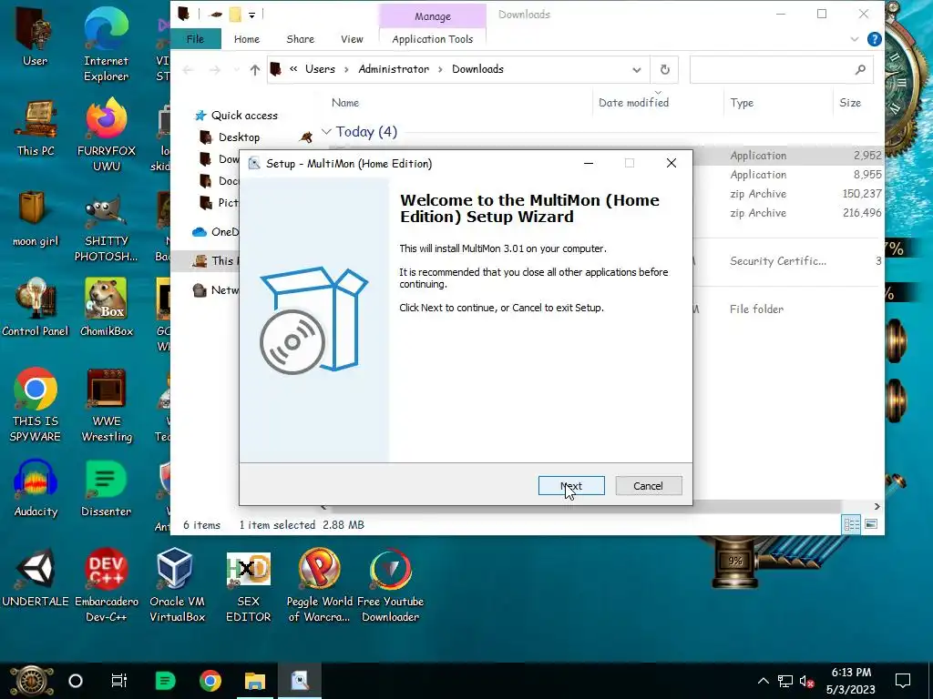
Task: Open quick access toolbar customize dropdown
Action: coord(251,15)
